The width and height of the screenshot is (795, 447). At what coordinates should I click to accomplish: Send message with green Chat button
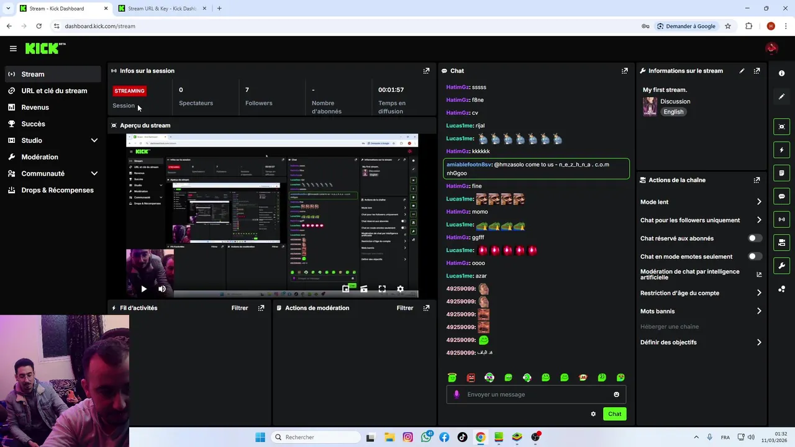click(x=614, y=414)
